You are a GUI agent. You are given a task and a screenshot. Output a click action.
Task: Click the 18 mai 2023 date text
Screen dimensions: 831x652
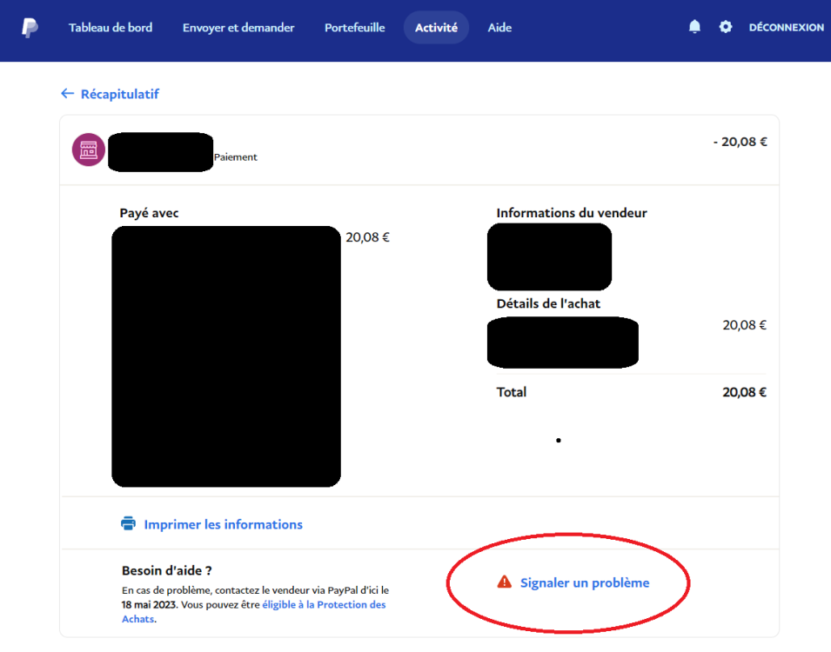[149, 605]
